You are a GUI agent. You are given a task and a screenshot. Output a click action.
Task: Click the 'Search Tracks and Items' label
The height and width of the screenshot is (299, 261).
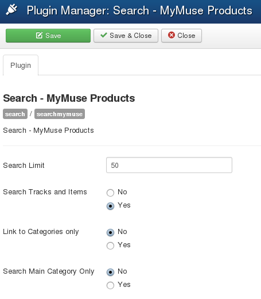[45, 192]
